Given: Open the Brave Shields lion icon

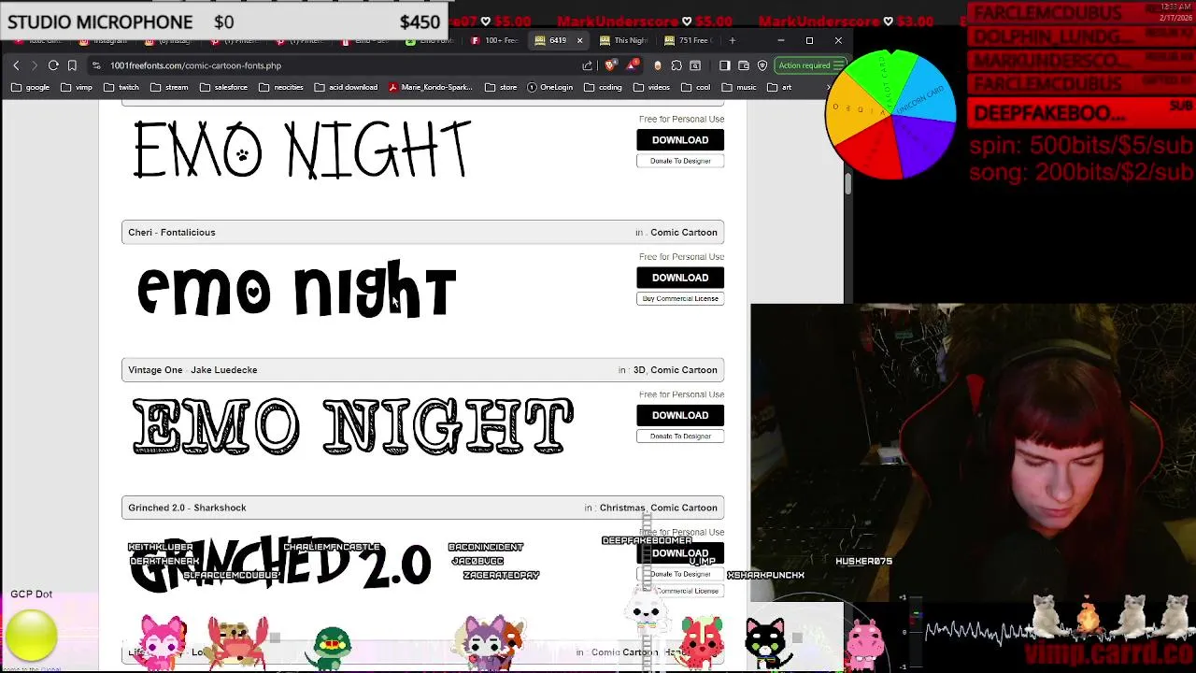Looking at the screenshot, I should coord(610,65).
